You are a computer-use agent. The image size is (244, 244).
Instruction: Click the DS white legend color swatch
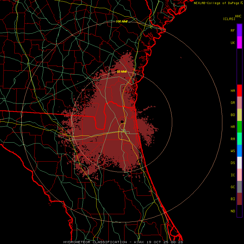tap(239, 163)
